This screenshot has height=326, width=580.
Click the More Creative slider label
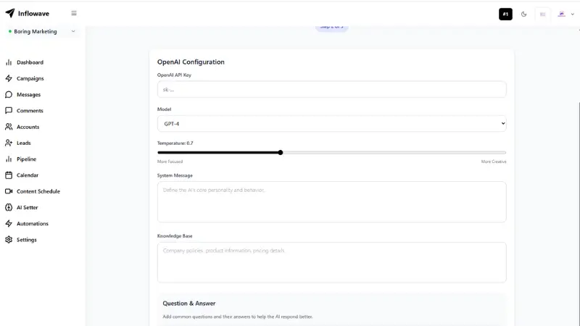pyautogui.click(x=494, y=162)
